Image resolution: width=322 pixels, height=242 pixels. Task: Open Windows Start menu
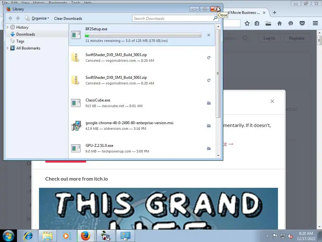(x=8, y=236)
